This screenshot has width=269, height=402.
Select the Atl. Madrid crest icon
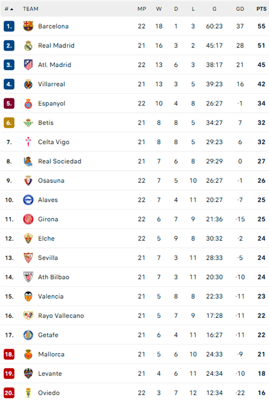[28, 65]
